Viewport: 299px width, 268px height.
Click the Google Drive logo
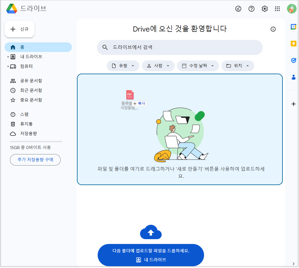click(x=12, y=8)
